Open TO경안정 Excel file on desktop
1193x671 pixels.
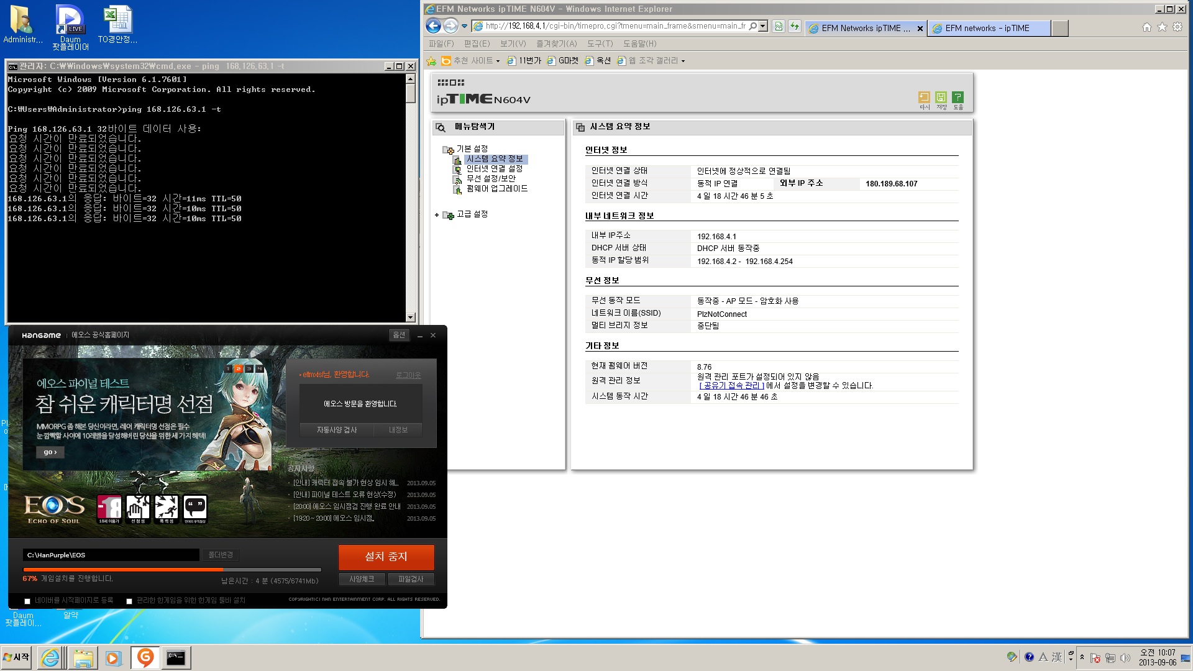click(x=117, y=24)
